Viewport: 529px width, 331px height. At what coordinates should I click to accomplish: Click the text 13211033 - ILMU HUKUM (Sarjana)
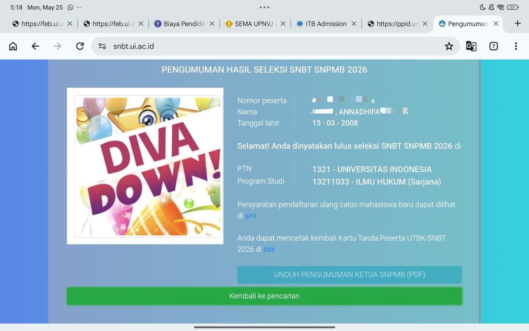(x=376, y=182)
